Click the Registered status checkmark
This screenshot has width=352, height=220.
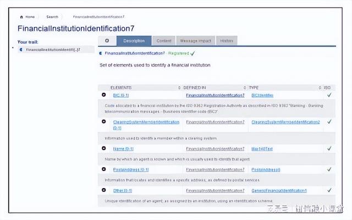(x=193, y=53)
